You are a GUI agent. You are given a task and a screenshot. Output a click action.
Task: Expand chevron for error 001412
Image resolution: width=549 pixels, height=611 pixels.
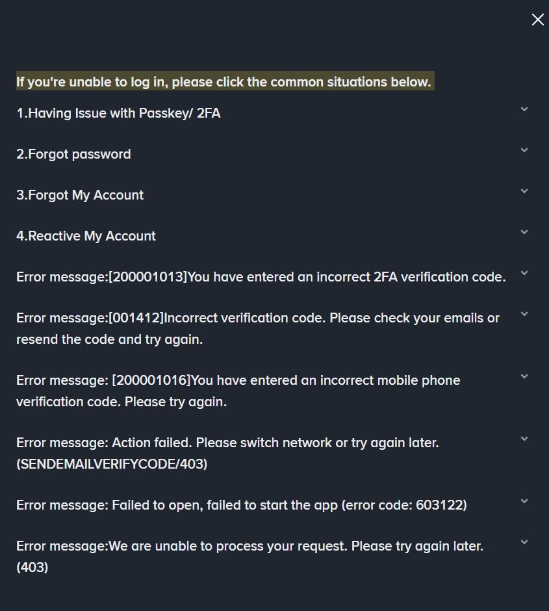tap(524, 314)
